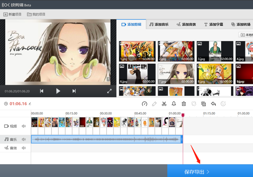
Task: Switch to the 添加字幕 tab
Action: click(x=214, y=24)
